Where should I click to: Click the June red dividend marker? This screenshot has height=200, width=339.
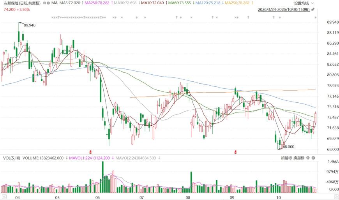(x=90, y=152)
